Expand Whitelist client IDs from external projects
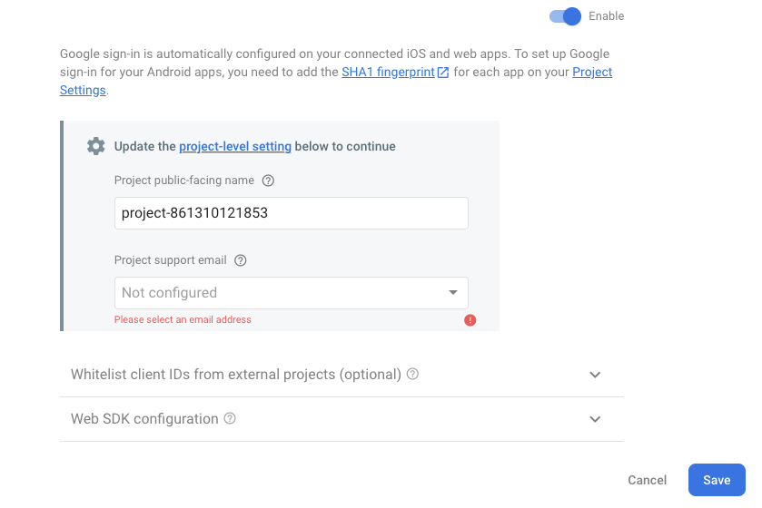Image resolution: width=762 pixels, height=508 pixels. pos(236,374)
